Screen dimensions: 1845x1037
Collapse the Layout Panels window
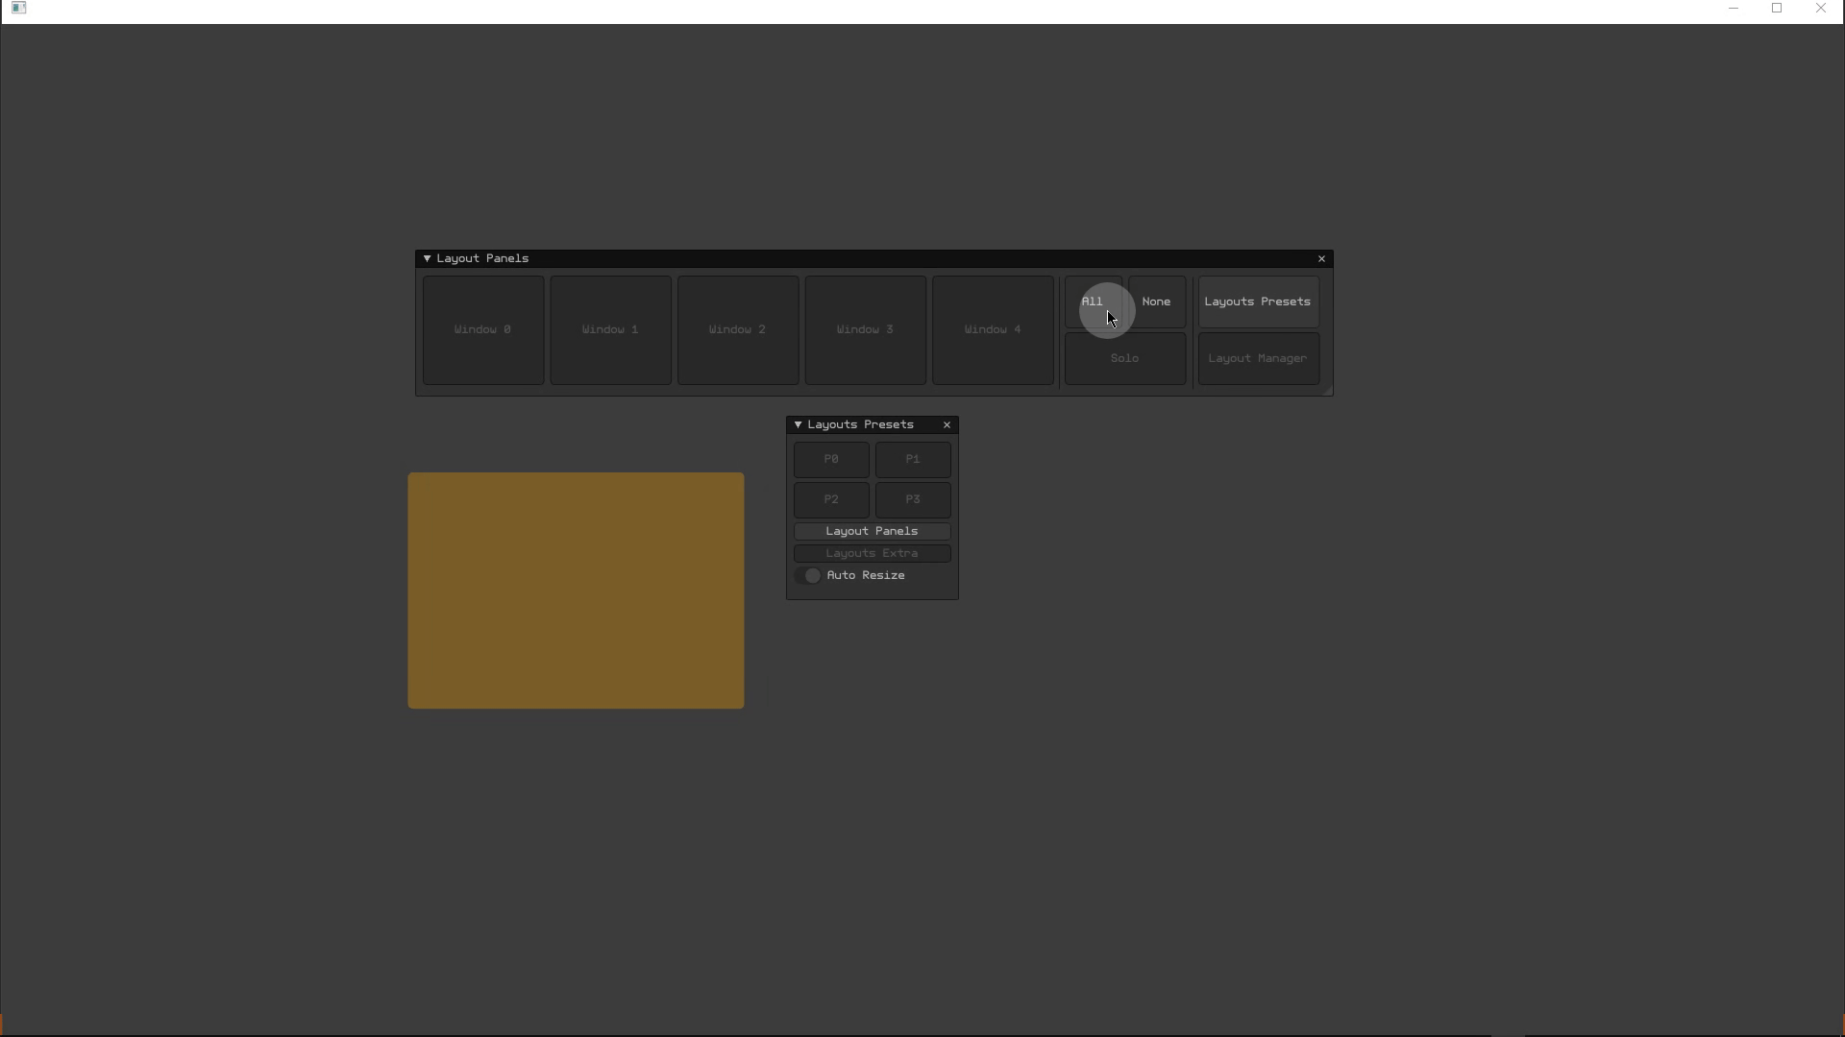(x=427, y=258)
